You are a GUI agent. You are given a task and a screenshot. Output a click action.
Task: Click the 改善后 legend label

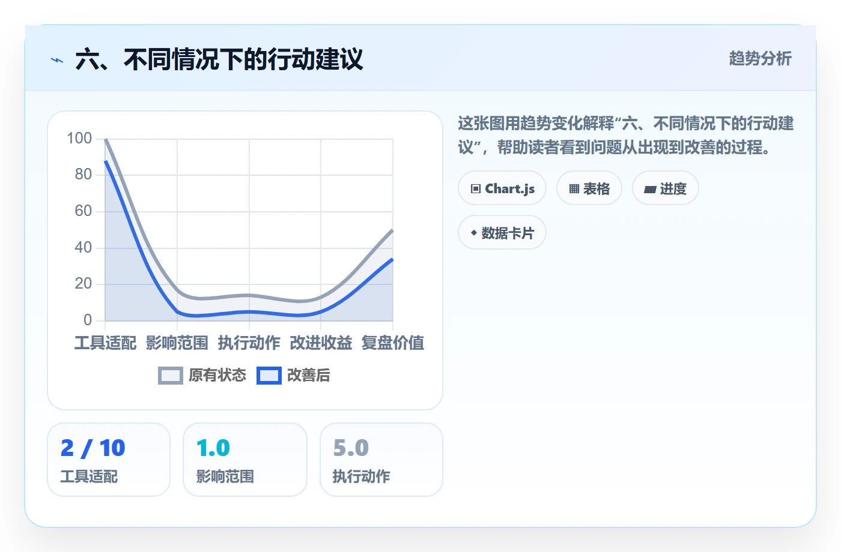click(x=309, y=376)
